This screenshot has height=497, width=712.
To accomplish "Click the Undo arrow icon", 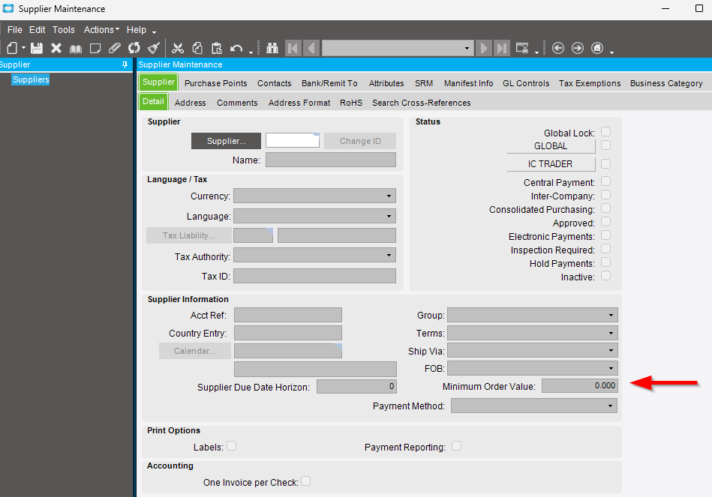I will click(x=236, y=48).
